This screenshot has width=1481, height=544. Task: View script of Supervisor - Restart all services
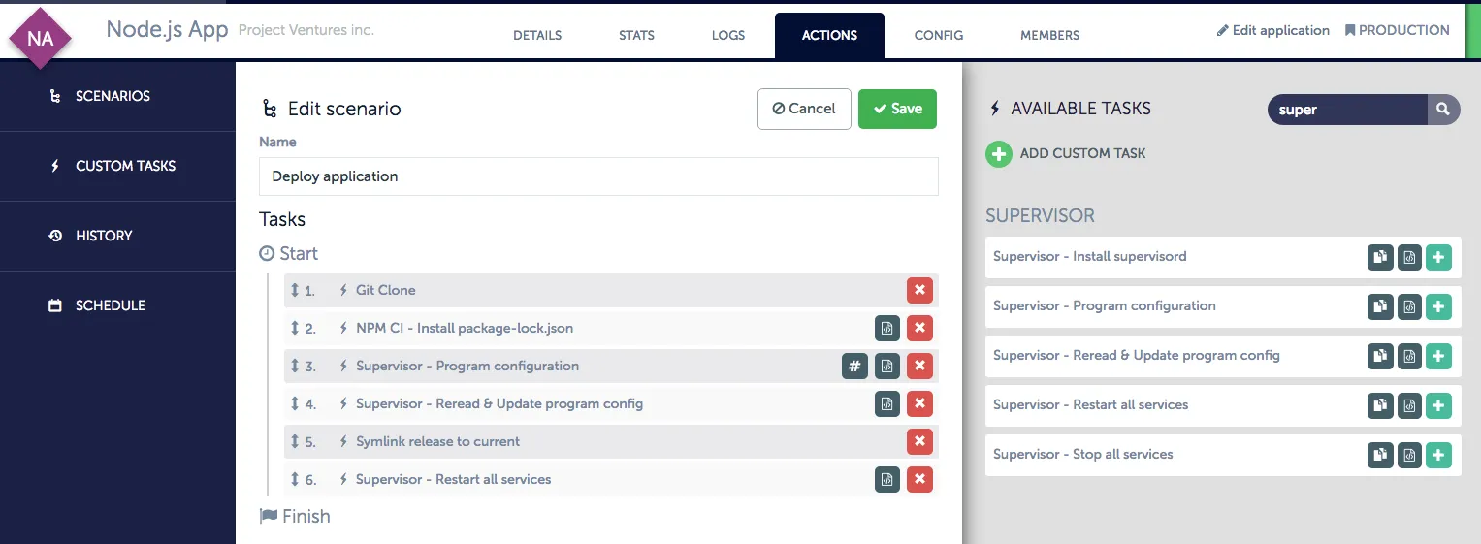tap(1409, 405)
